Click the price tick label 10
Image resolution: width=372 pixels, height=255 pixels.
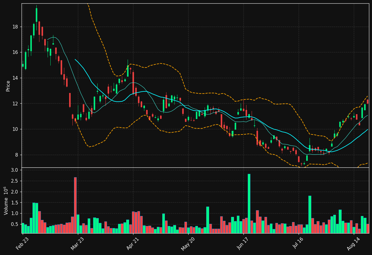(15, 129)
